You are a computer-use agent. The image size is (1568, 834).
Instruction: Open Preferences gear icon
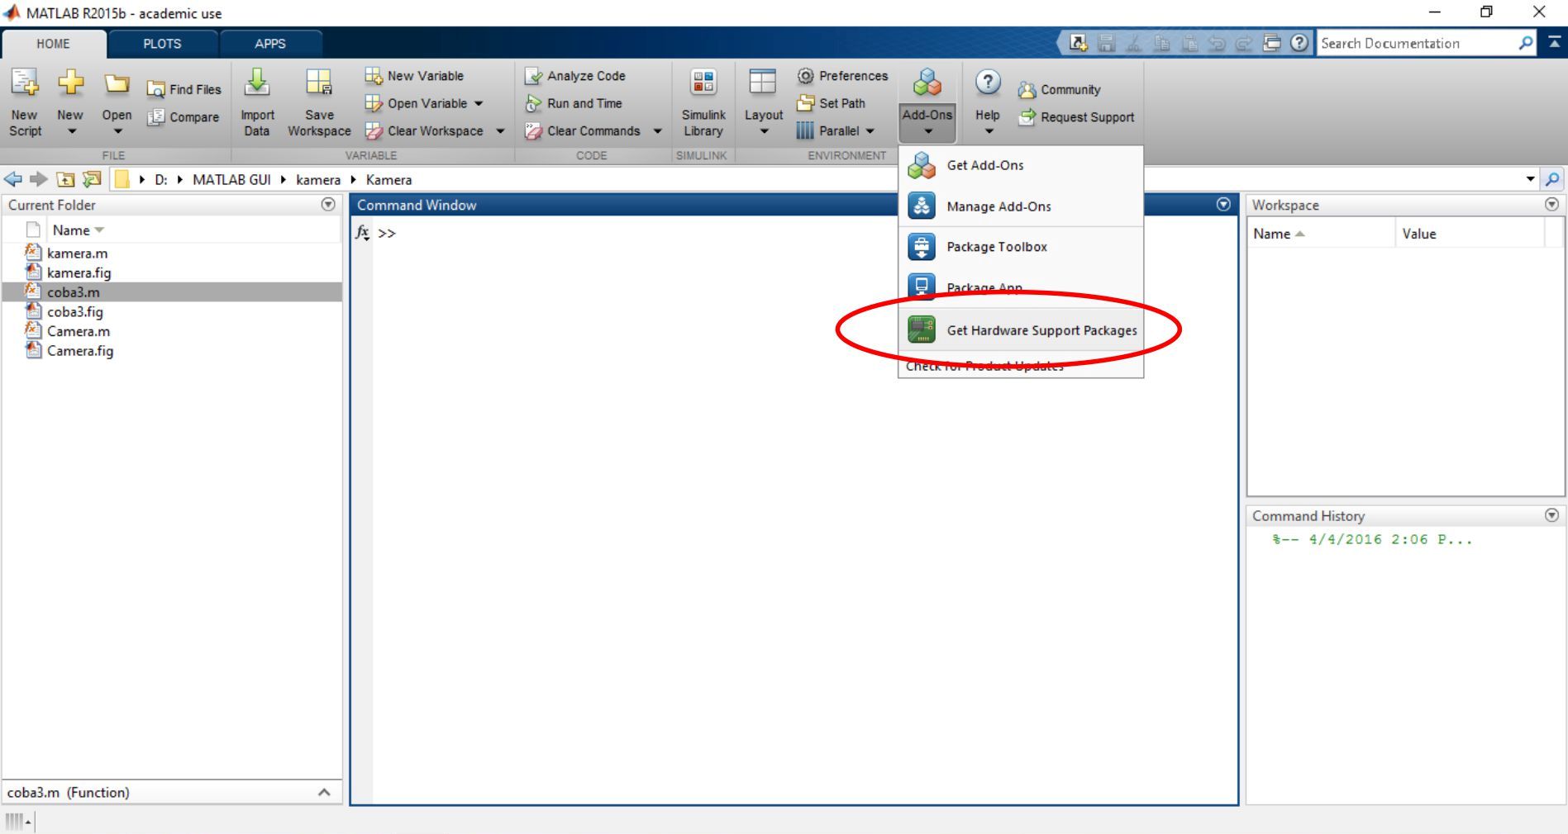(x=805, y=76)
